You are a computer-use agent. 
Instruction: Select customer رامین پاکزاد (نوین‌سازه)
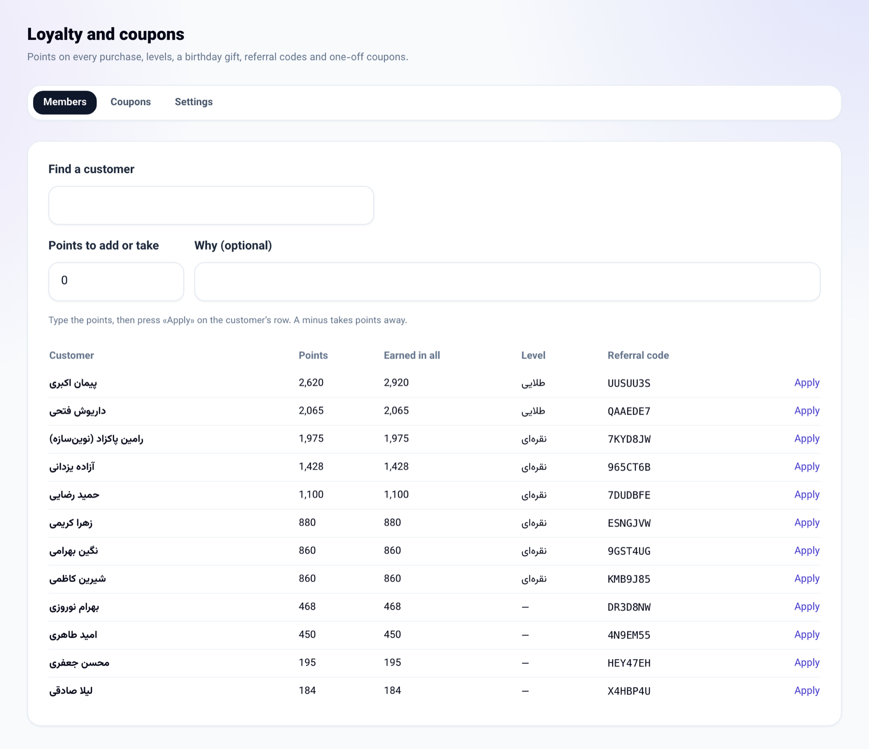(x=96, y=439)
